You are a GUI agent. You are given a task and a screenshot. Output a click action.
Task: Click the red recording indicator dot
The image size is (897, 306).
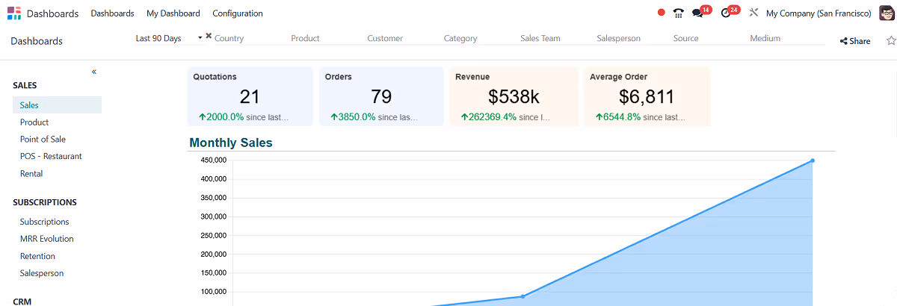click(661, 13)
